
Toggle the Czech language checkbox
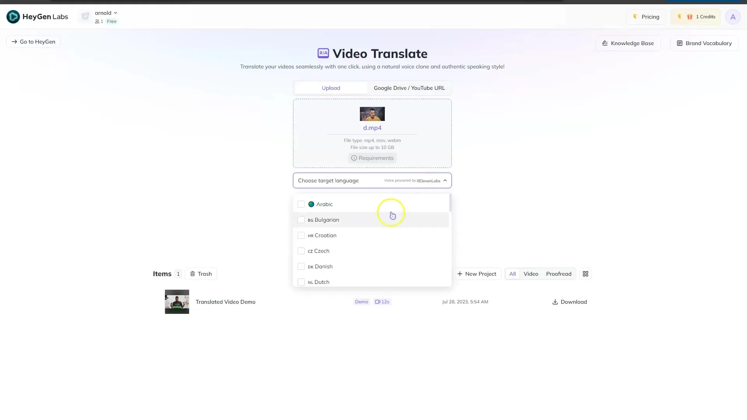click(x=301, y=251)
